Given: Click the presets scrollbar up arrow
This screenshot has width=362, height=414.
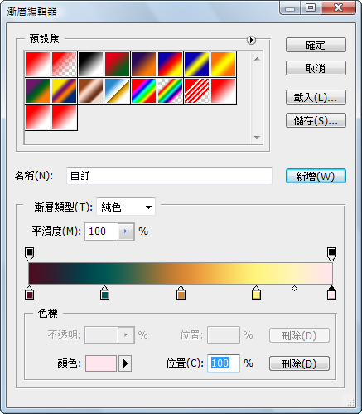Looking at the screenshot, I should pos(257,59).
